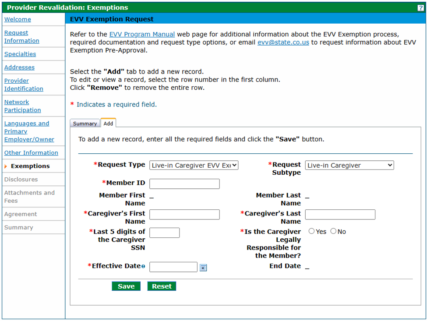427x321 pixels.
Task: Open Specialties sidebar link
Action: point(20,54)
